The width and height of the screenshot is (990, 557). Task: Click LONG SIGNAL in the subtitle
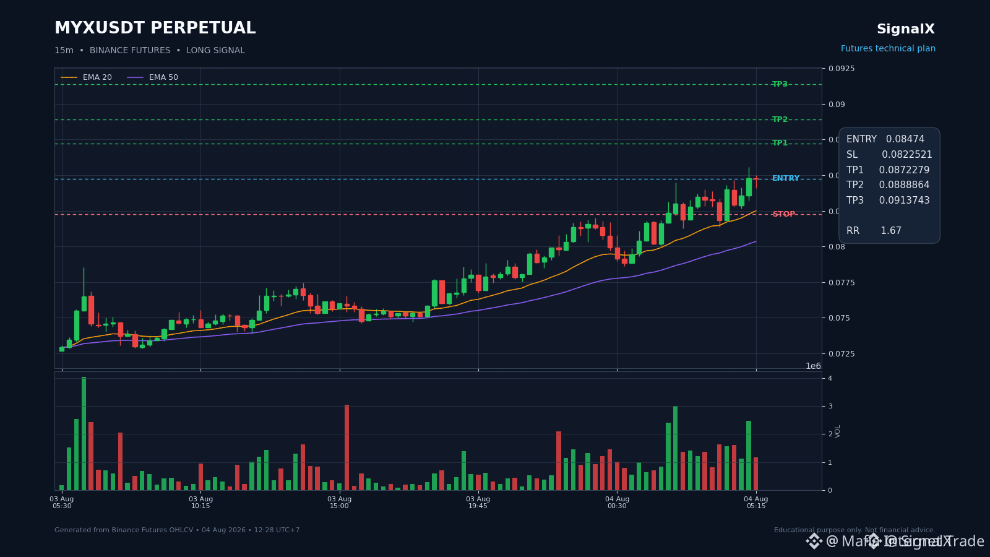pos(215,51)
